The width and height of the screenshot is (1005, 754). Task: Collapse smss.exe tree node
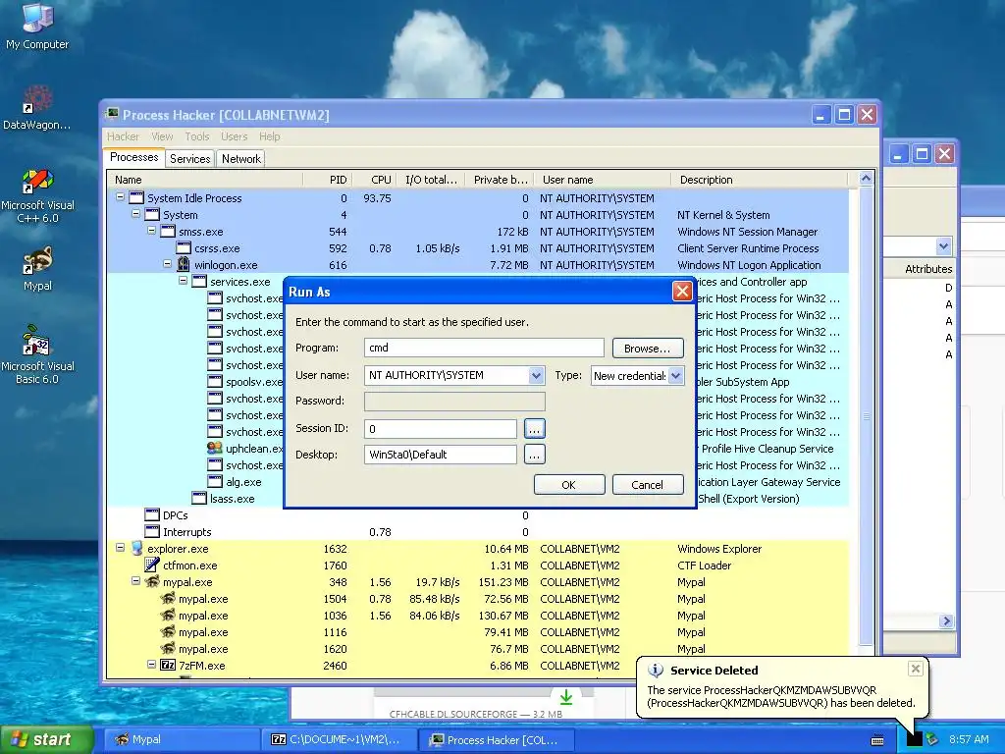[x=152, y=231]
